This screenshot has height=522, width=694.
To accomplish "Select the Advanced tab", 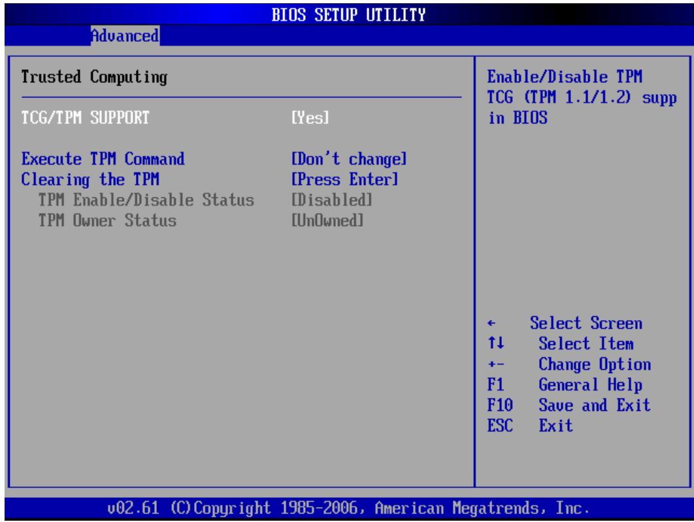I will pos(125,35).
